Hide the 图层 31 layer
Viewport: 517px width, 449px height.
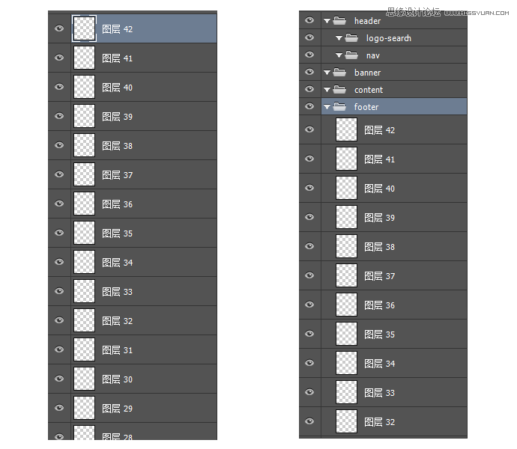click(x=59, y=350)
